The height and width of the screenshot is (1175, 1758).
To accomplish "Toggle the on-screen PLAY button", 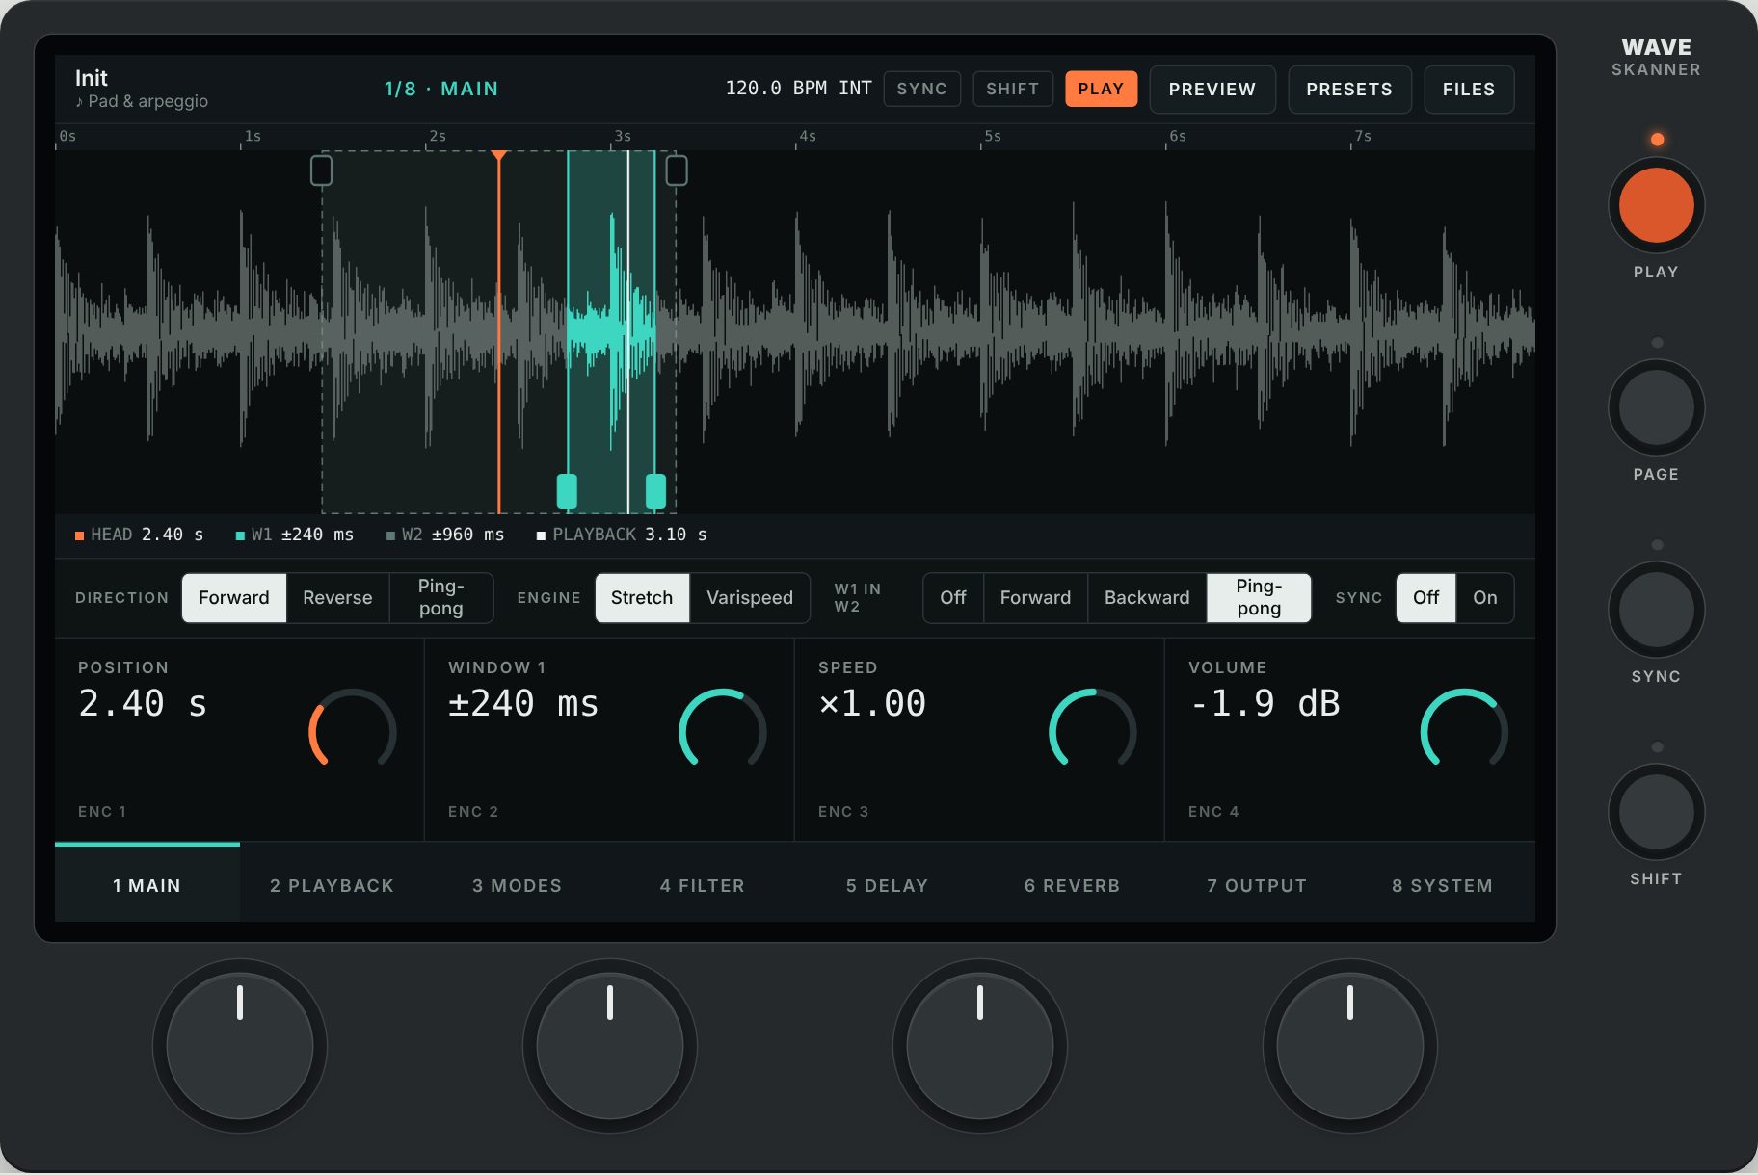I will [x=1101, y=89].
